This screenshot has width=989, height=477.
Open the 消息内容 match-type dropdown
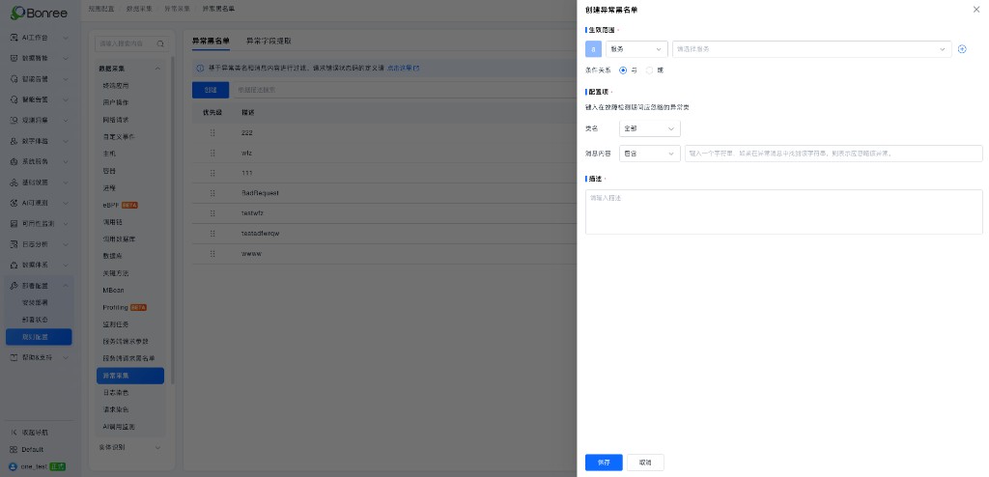(650, 154)
